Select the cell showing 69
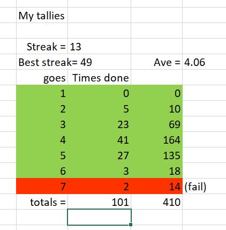 point(157,124)
